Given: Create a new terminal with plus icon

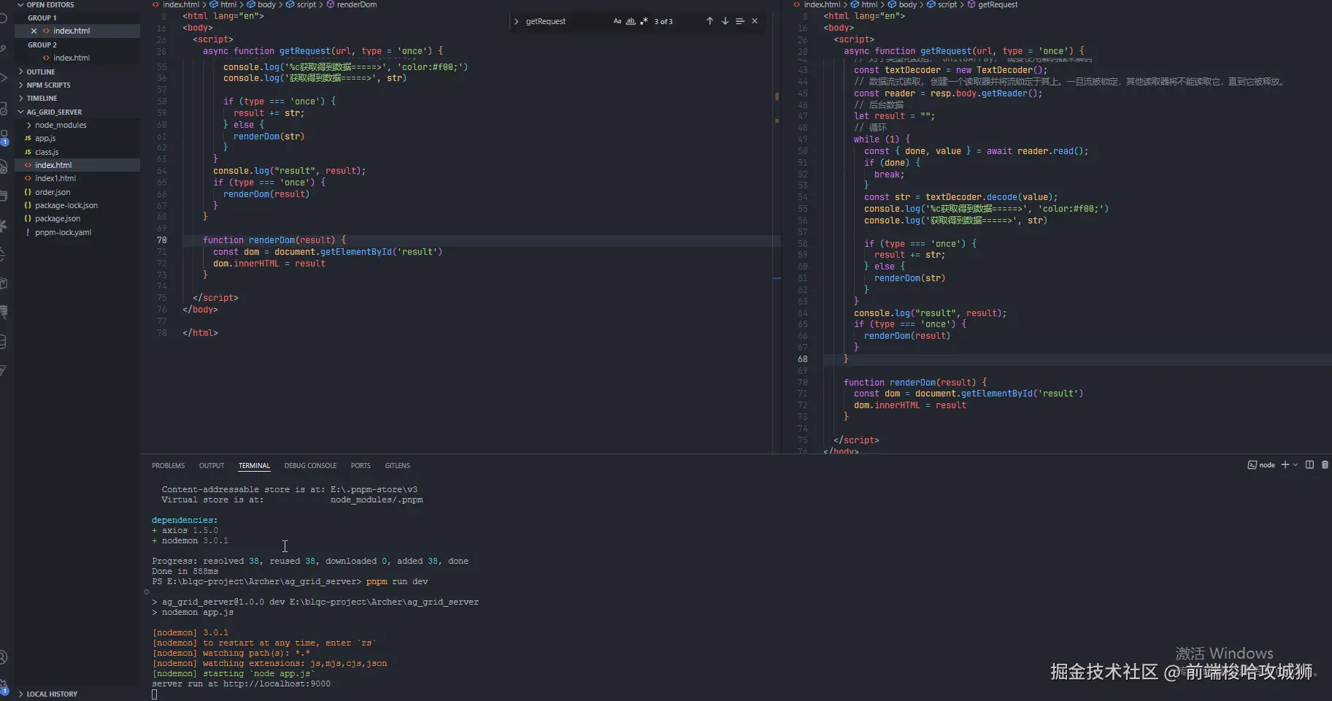Looking at the screenshot, I should click(x=1285, y=464).
